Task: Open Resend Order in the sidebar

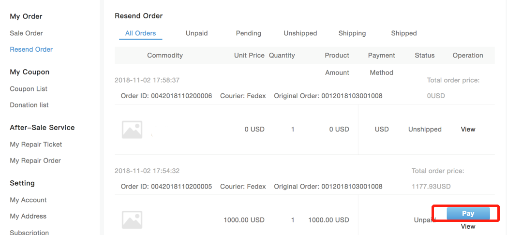Action: pyautogui.click(x=31, y=49)
